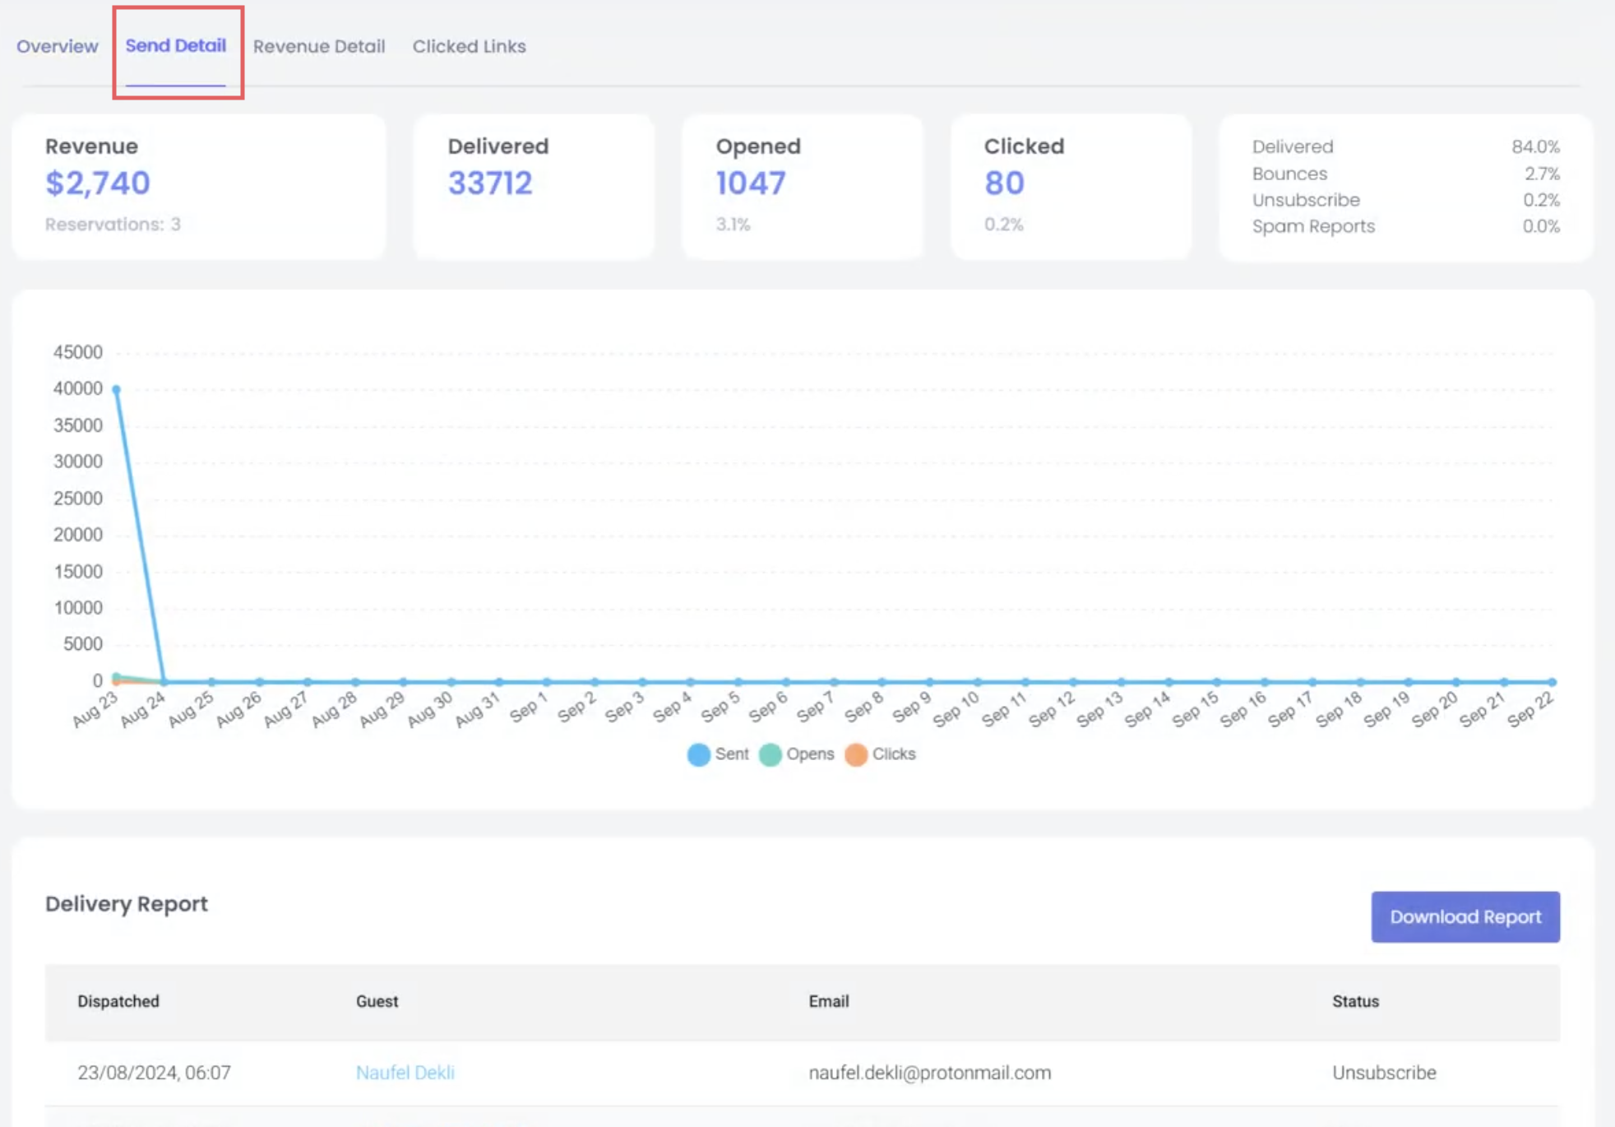The image size is (1615, 1127).
Task: Click the naufel.dekli@protonmail.com email cell
Action: [929, 1072]
